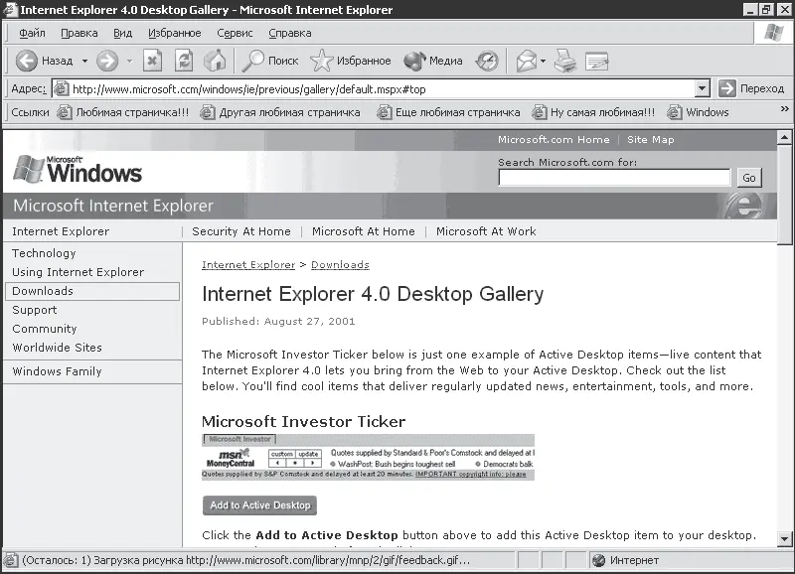Print the page with the printer icon

[x=564, y=62]
